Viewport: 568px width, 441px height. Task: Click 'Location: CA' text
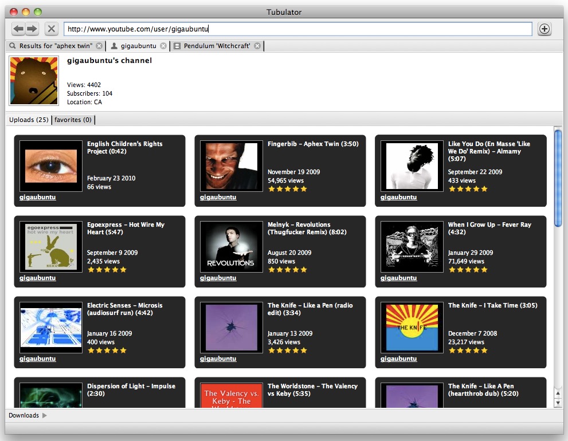click(84, 102)
